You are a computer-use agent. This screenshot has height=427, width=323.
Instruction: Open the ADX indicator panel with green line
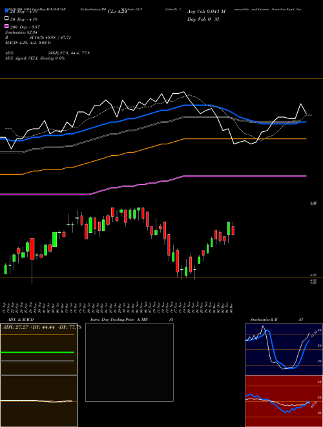(39, 349)
